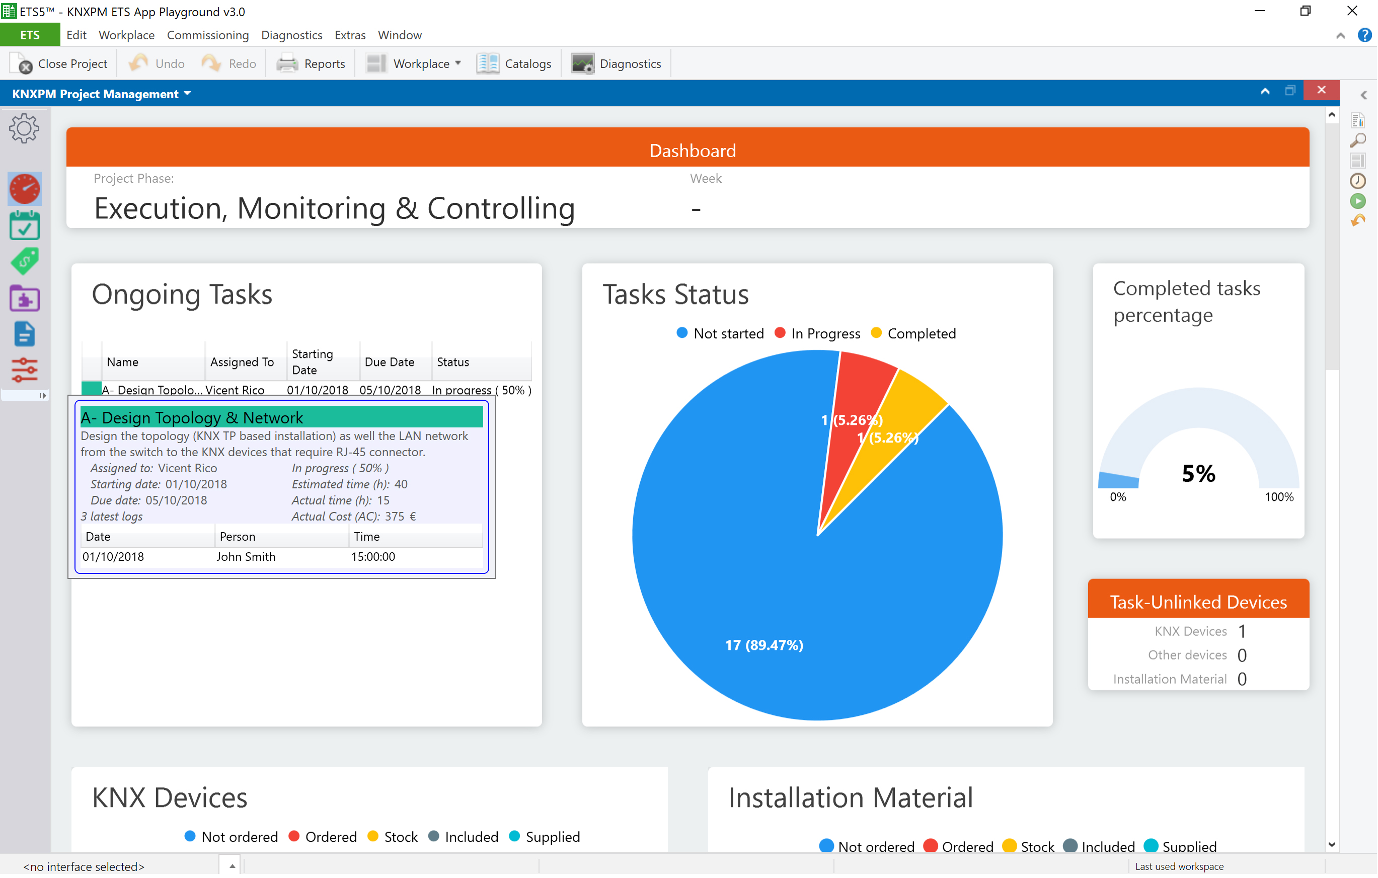Screen dimensions: 1378x878
Task: Expand the interface selector arrow in status bar
Action: [x=233, y=867]
